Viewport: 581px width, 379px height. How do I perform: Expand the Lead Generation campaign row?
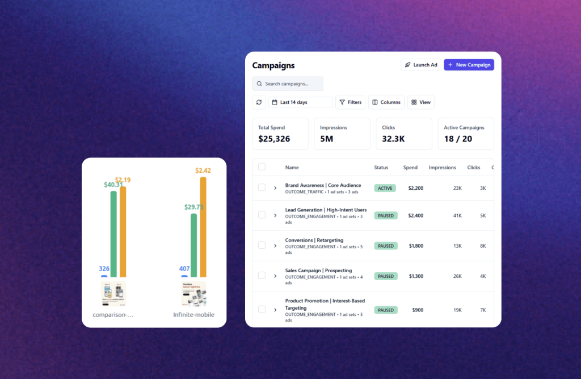coord(275,216)
